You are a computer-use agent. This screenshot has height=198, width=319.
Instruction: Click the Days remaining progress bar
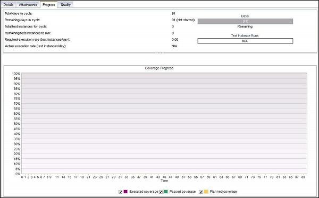click(245, 21)
